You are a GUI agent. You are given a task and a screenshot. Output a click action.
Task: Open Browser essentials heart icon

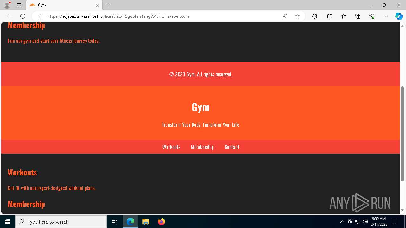[372, 16]
